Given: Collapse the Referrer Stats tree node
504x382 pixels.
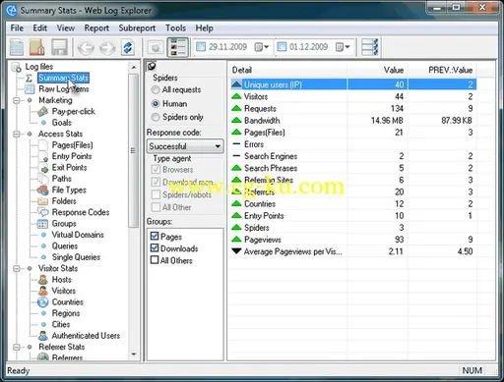Looking at the screenshot, I should tap(17, 347).
